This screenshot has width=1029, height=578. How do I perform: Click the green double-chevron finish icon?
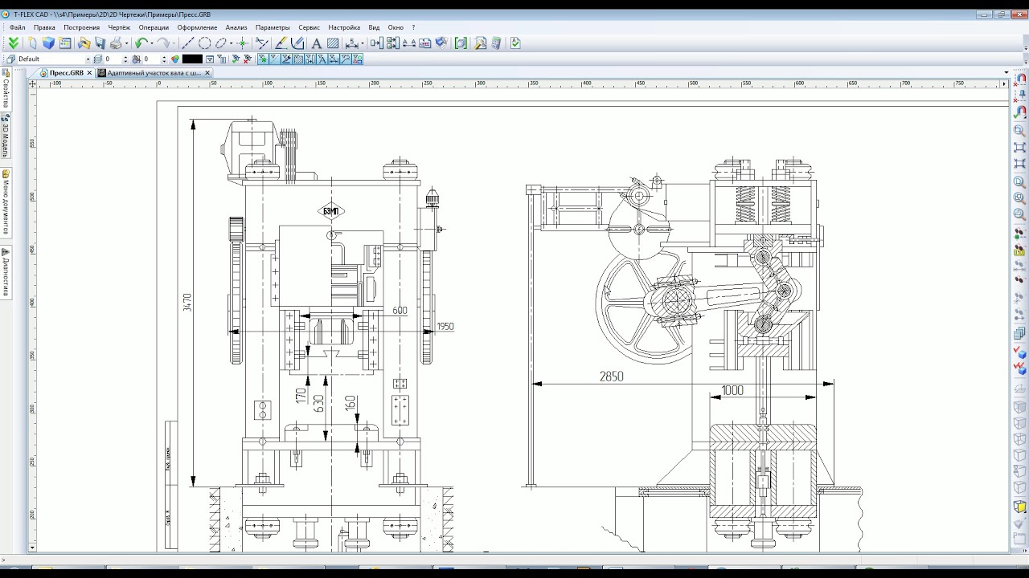(13, 43)
